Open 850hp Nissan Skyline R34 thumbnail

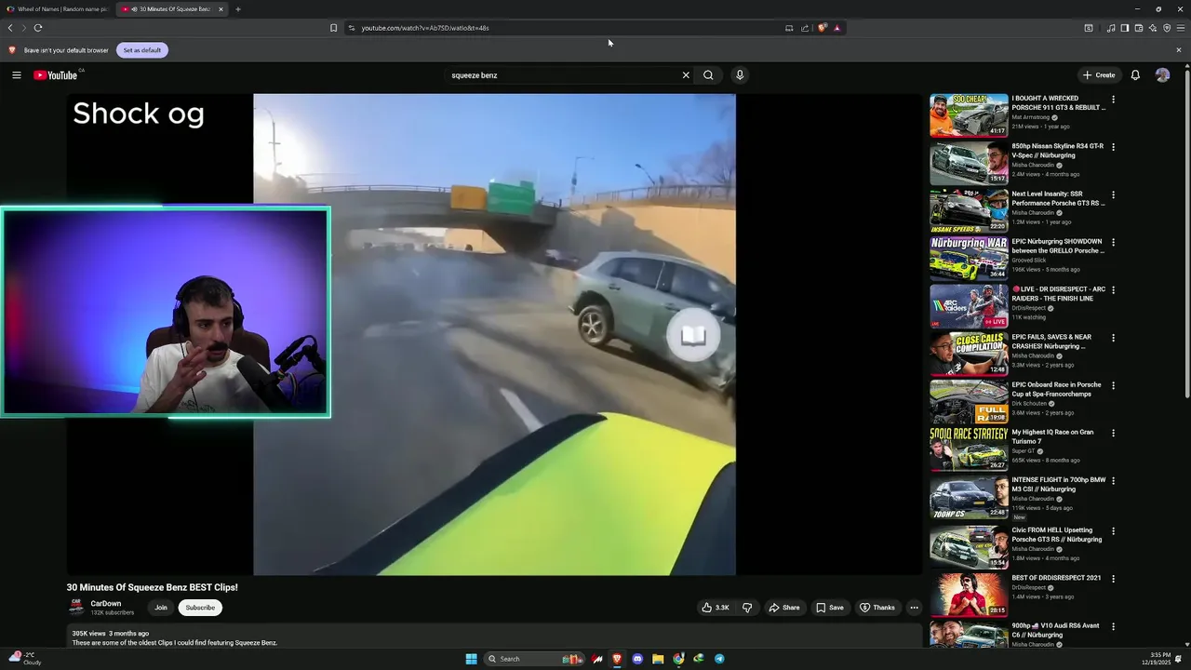[x=969, y=163]
